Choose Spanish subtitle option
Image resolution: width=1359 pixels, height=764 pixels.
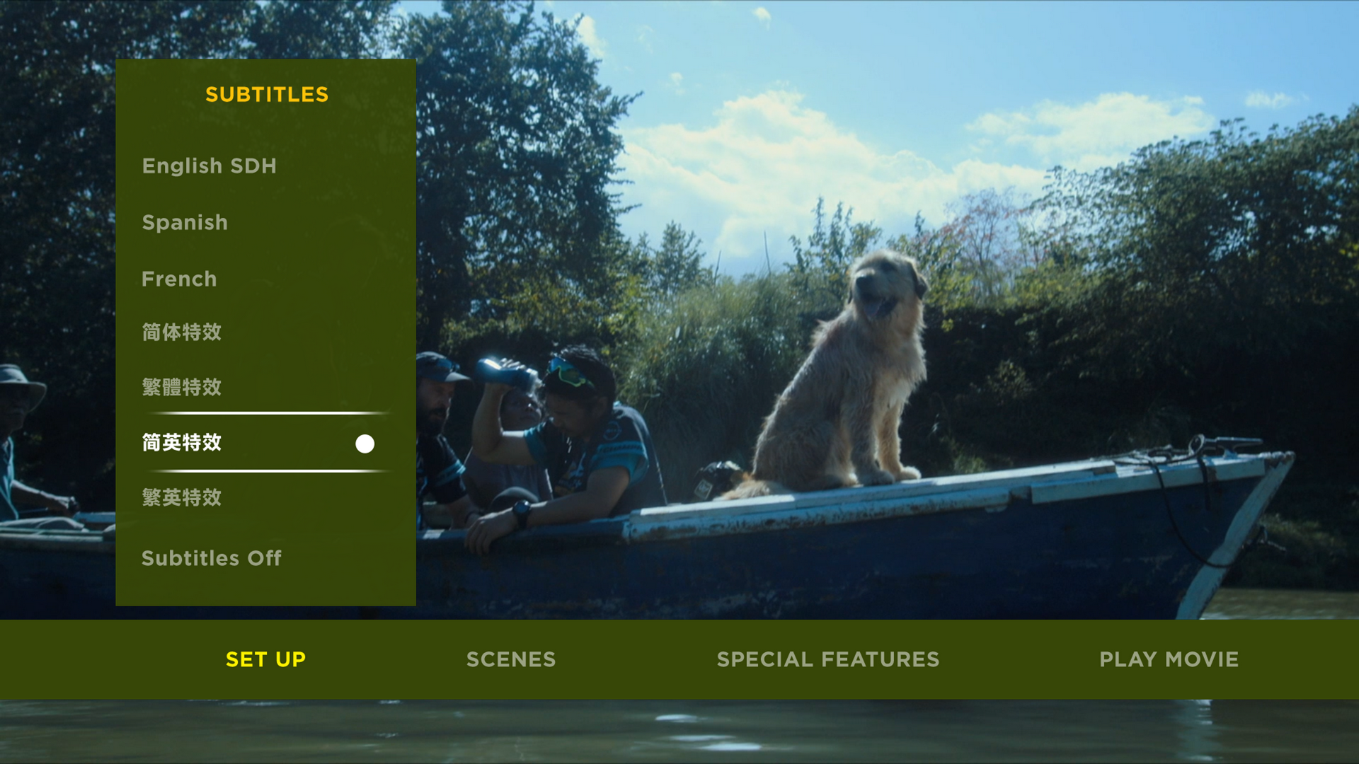coord(185,222)
